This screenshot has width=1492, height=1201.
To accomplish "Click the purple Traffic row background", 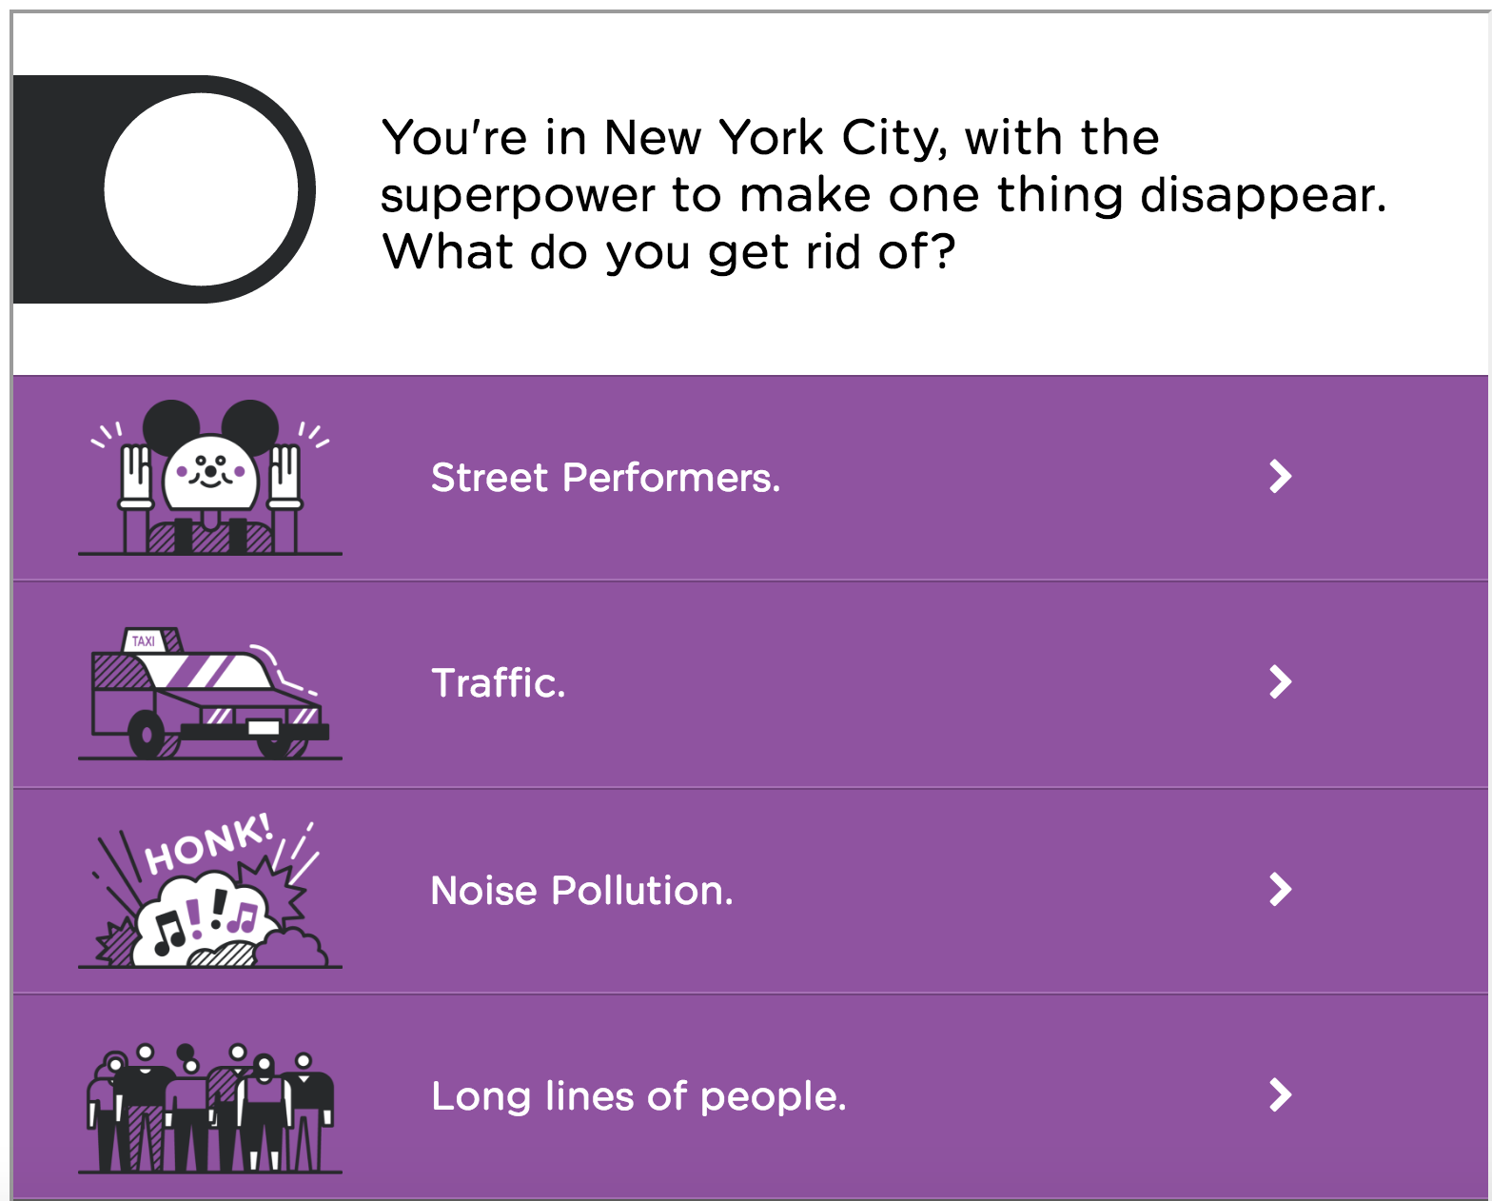I will coord(750,684).
